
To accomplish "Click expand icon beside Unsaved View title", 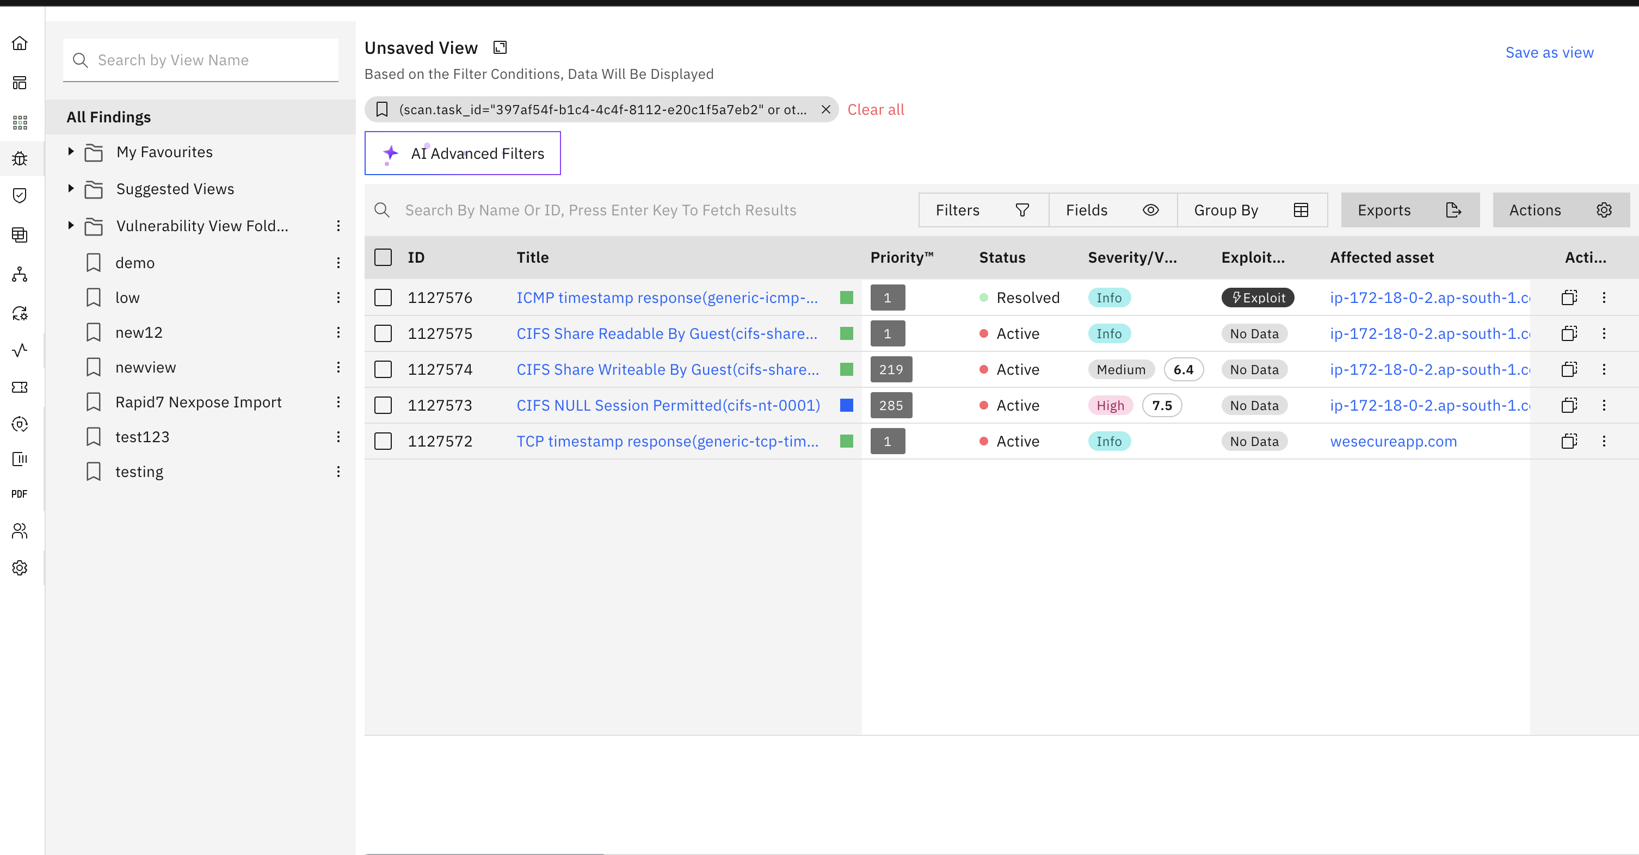I will 500,48.
